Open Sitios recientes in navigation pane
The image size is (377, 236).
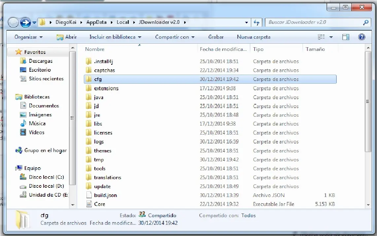(x=46, y=79)
